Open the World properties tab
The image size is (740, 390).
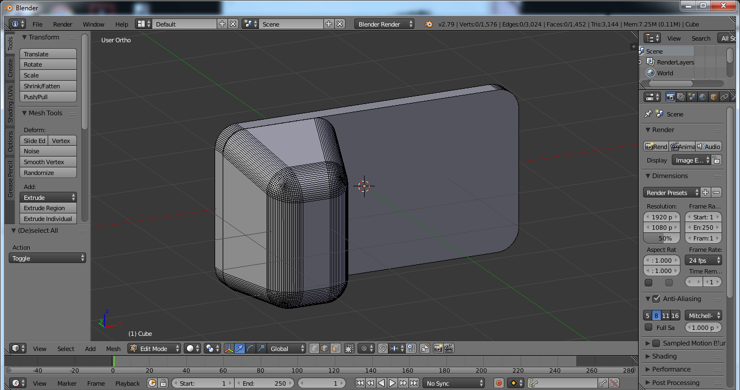tap(703, 97)
